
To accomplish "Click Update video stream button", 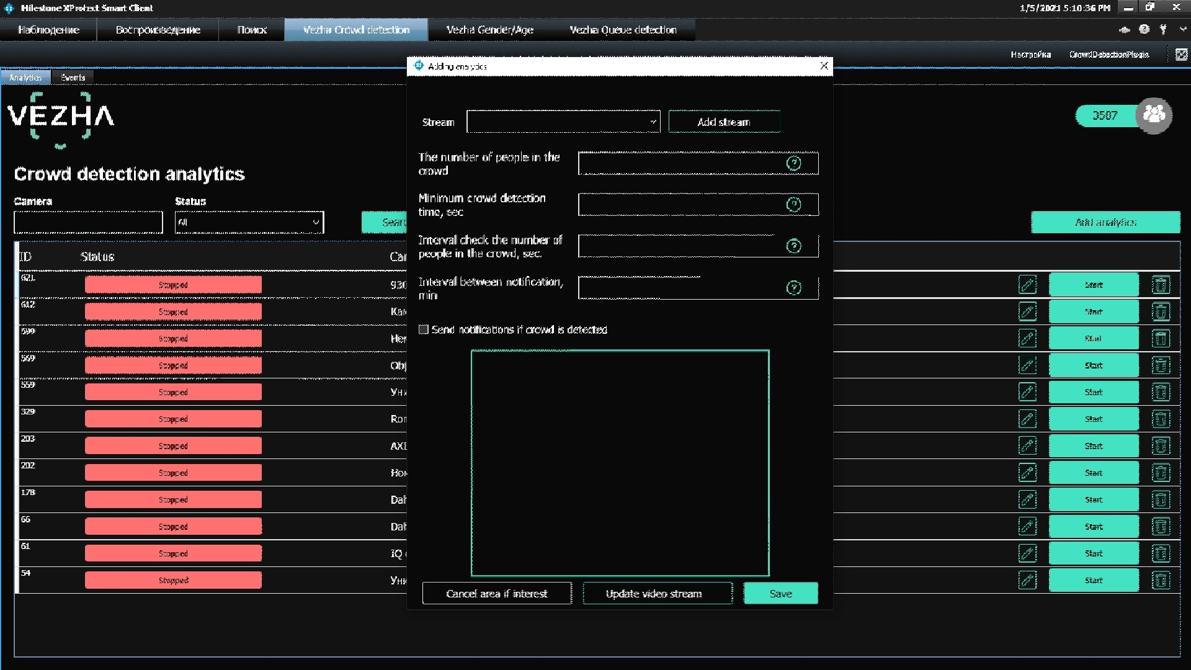I will 658,593.
